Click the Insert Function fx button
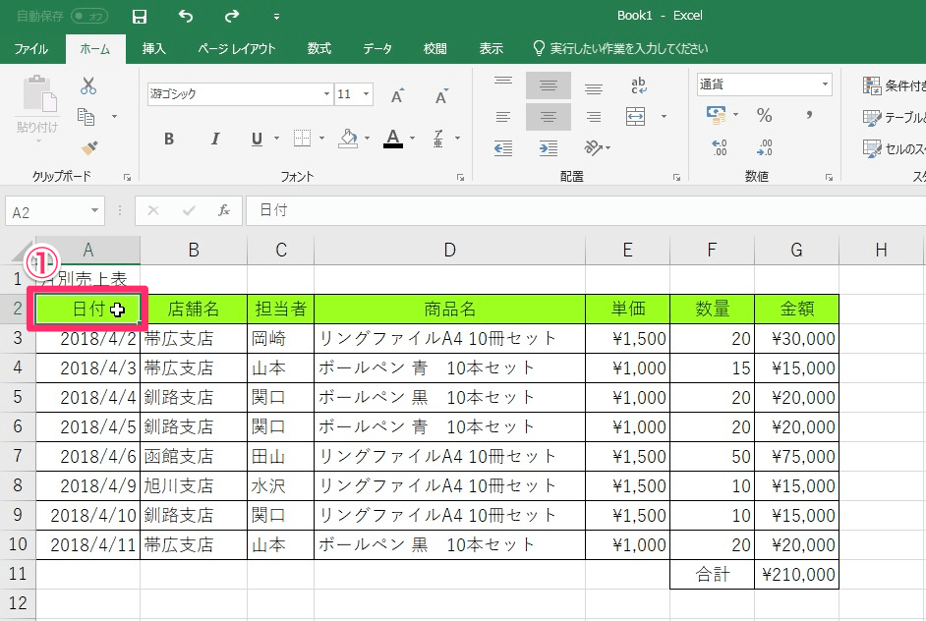The width and height of the screenshot is (926, 621). click(224, 210)
